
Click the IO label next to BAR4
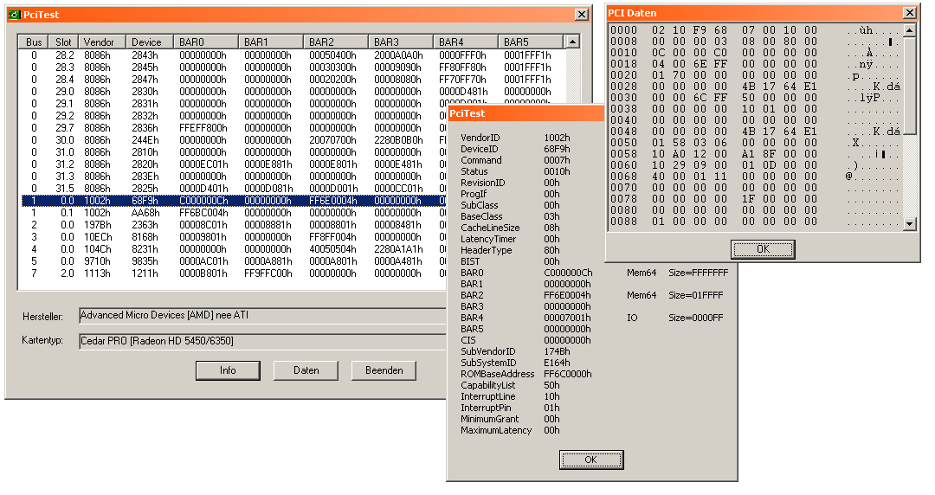click(x=632, y=318)
